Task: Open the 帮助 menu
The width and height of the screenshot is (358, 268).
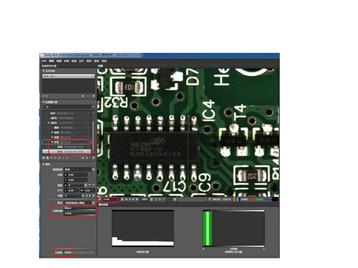Action: click(104, 61)
